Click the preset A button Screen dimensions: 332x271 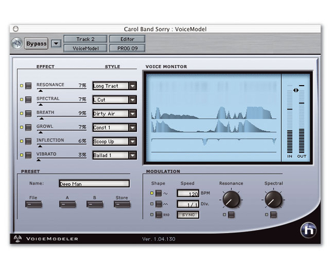(68, 204)
